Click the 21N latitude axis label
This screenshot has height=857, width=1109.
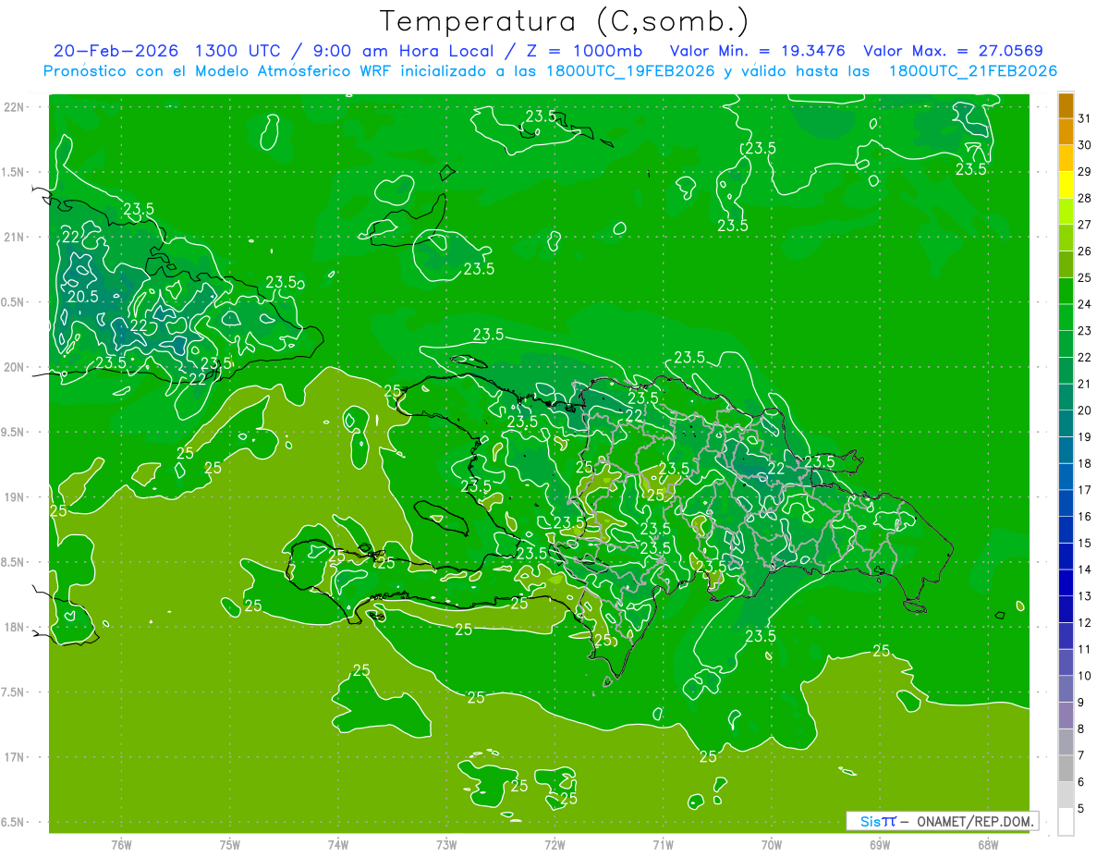coord(16,237)
